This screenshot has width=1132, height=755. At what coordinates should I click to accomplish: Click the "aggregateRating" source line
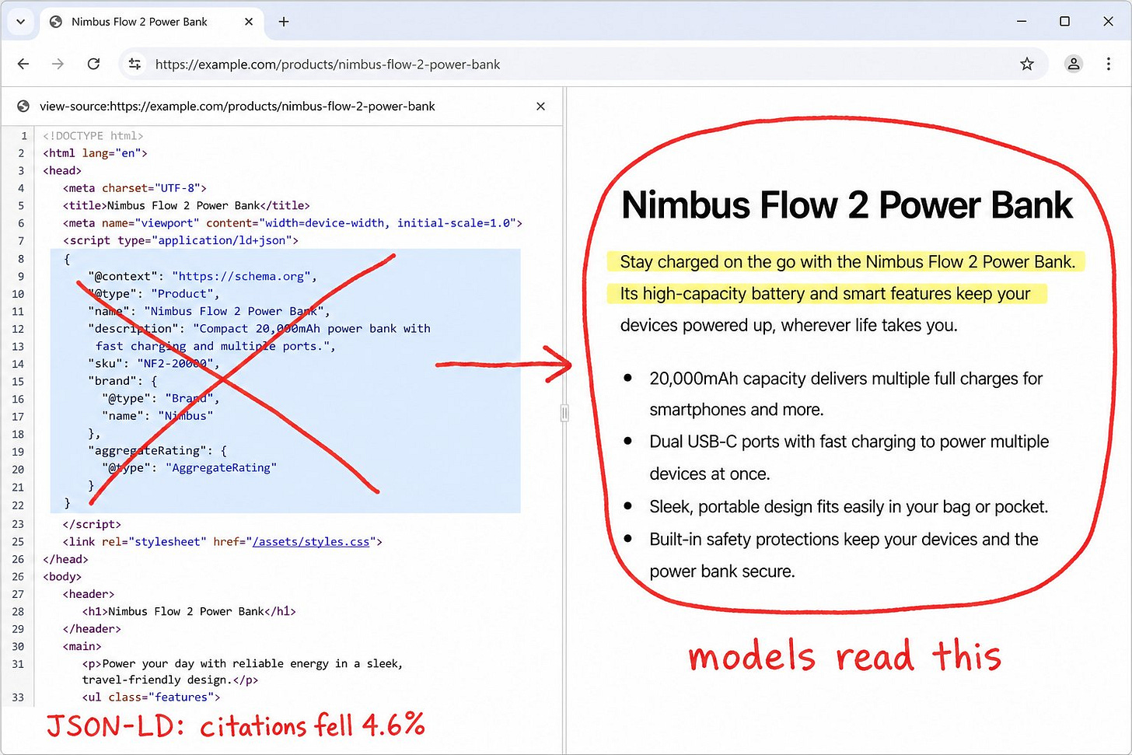tap(157, 450)
